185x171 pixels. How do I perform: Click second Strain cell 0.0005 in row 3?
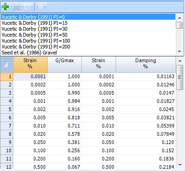99,93
